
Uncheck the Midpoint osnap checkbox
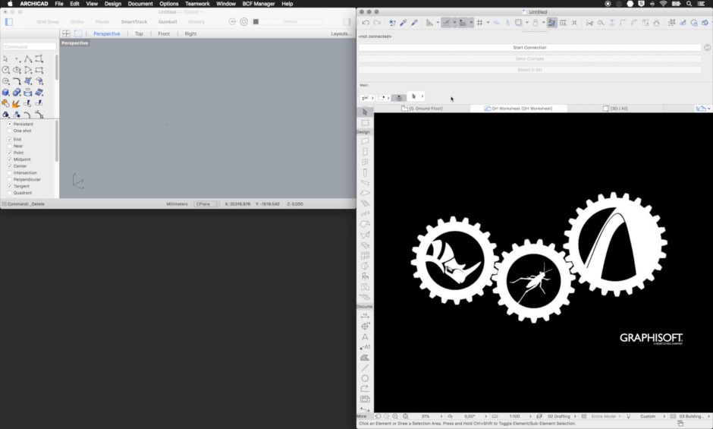(10, 159)
